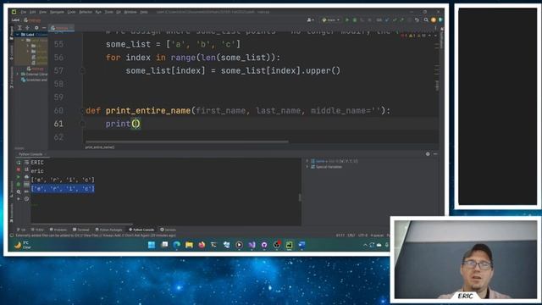Click console panel settings gear

click(428, 154)
